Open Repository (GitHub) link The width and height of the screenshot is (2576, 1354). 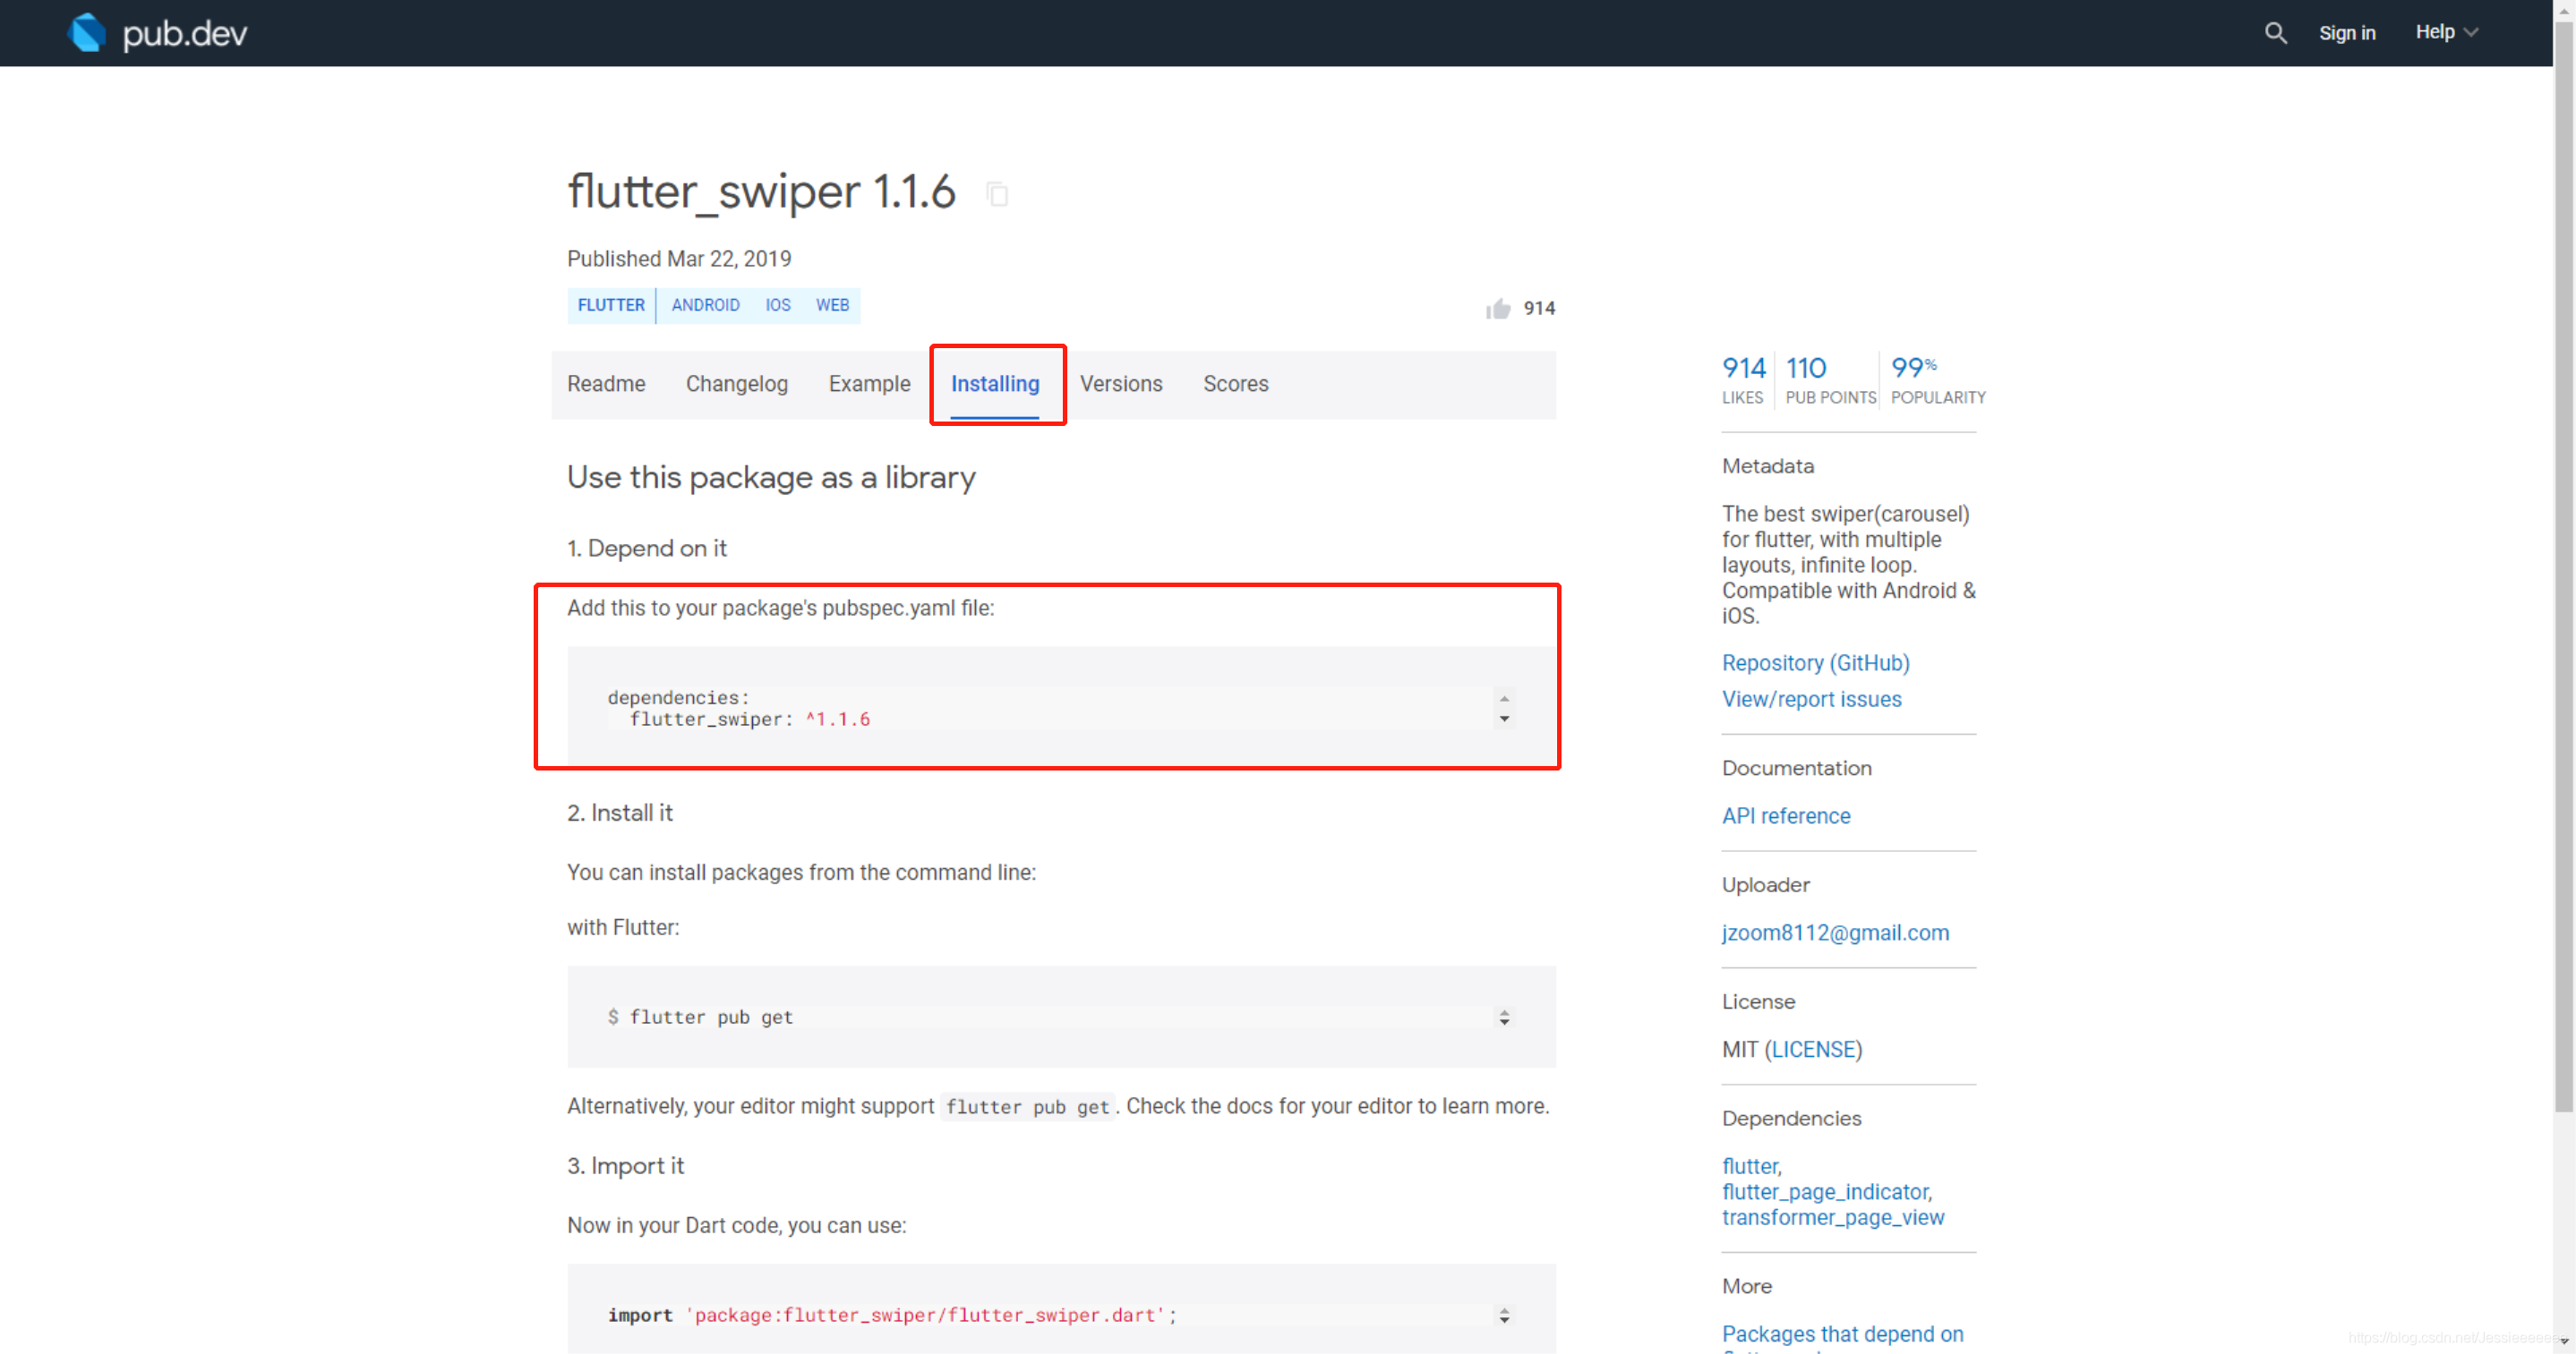pos(1815,662)
